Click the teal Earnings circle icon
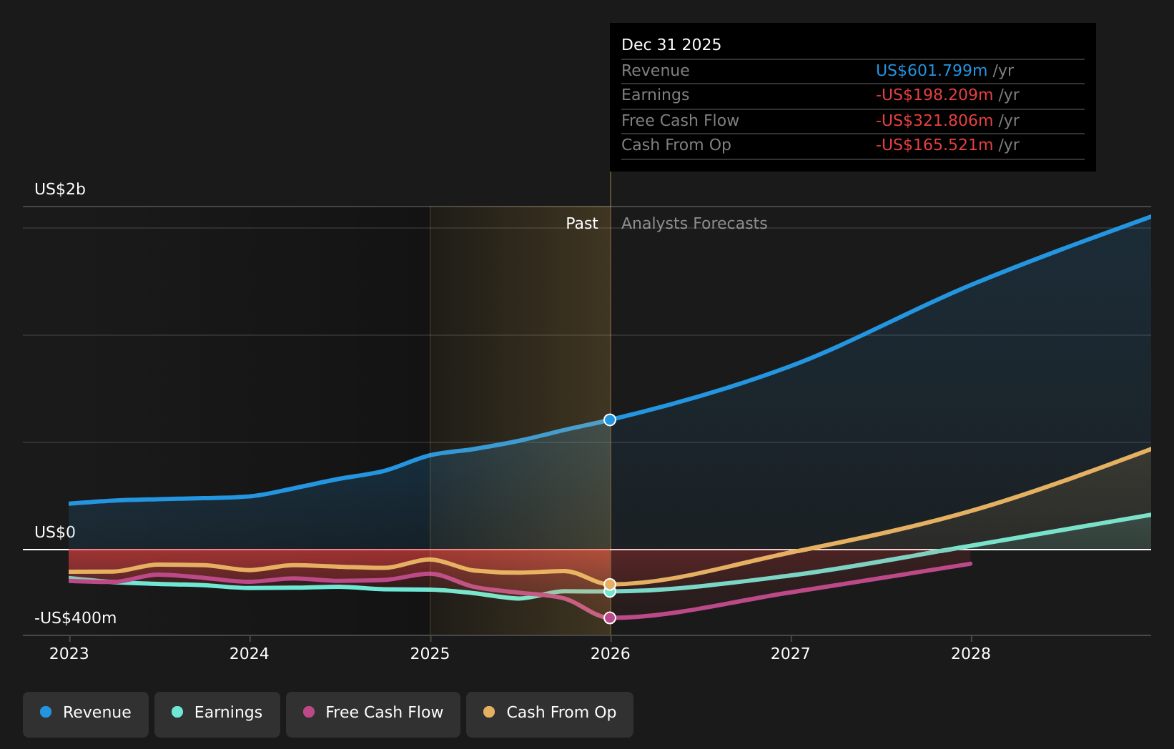The width and height of the screenshot is (1174, 749). tap(177, 712)
